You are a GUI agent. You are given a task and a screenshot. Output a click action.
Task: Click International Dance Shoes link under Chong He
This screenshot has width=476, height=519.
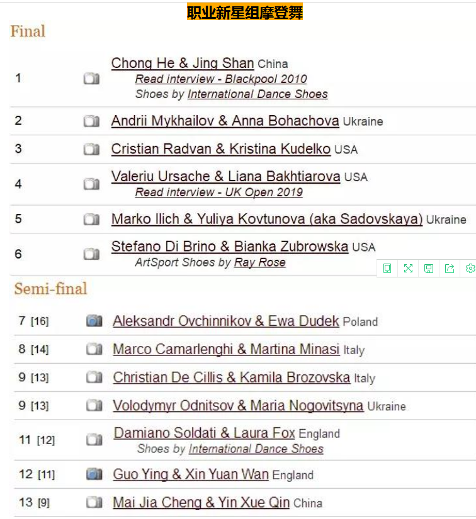pyautogui.click(x=258, y=94)
